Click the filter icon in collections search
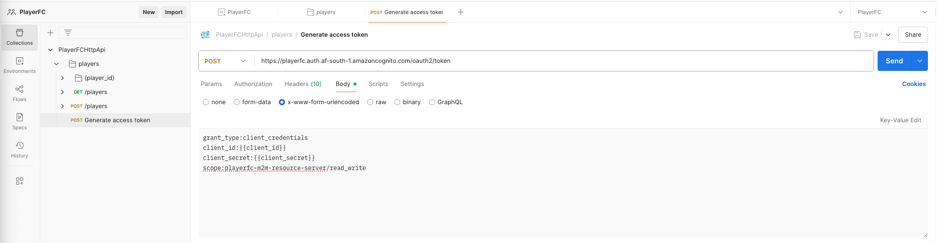This screenshot has width=937, height=243. pos(68,33)
